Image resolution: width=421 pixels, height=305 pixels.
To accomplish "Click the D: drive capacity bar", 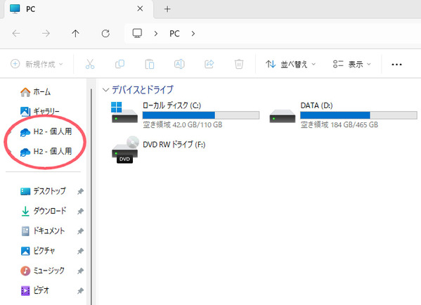I will pos(358,115).
